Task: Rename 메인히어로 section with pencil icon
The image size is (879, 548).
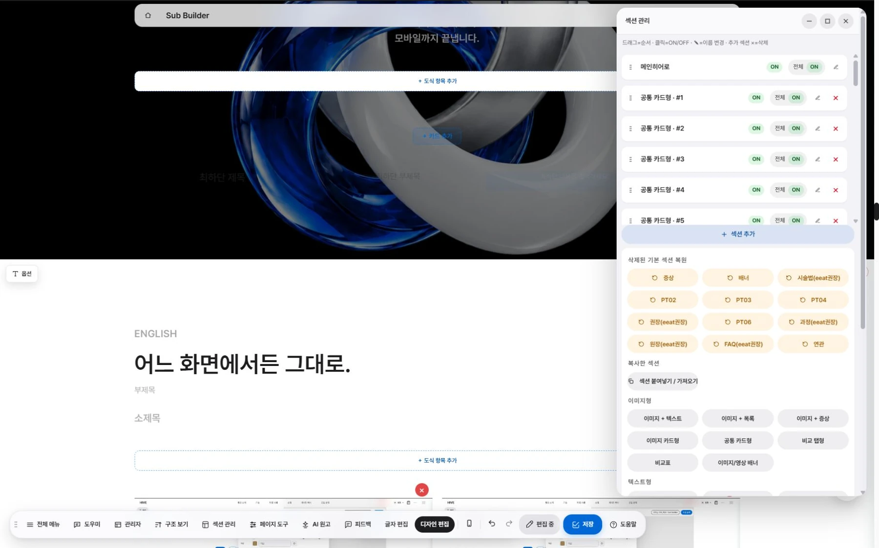Action: [x=836, y=67]
